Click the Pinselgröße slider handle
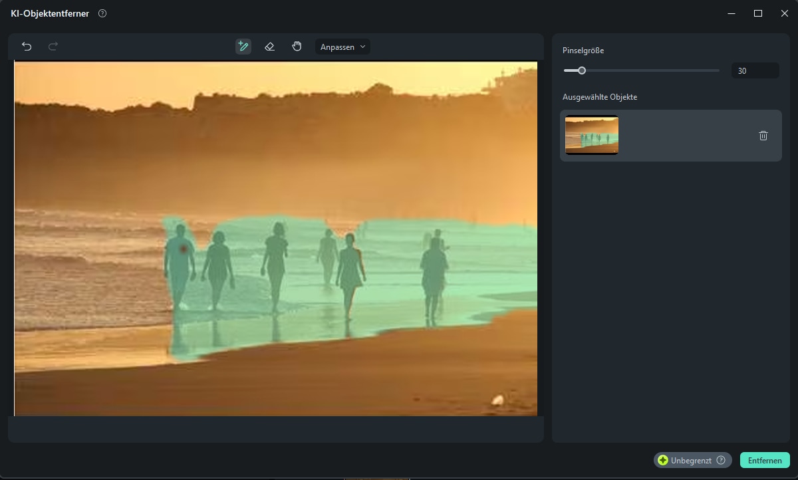Screen dimensions: 798x480 582,70
